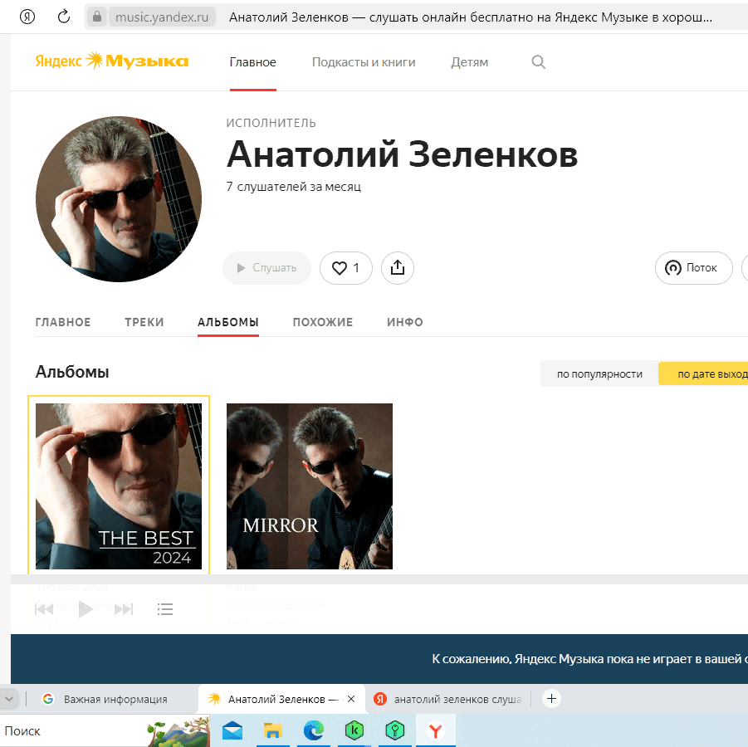Open Kaspersky Password Manager key icon
Viewport: 748px width, 747px height.
click(x=395, y=730)
